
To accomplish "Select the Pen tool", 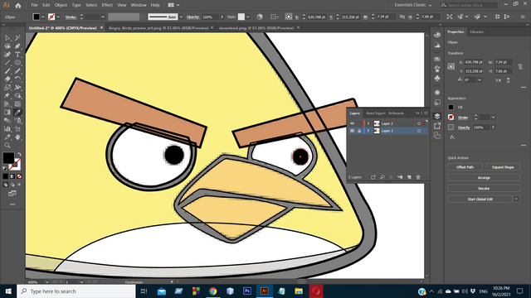I will (17, 46).
